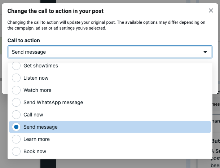
Task: Click the selected Send message radio button
Action: pyautogui.click(x=16, y=127)
